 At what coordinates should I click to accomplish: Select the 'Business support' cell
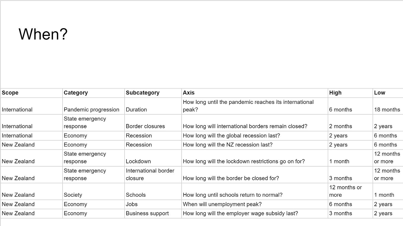point(153,214)
